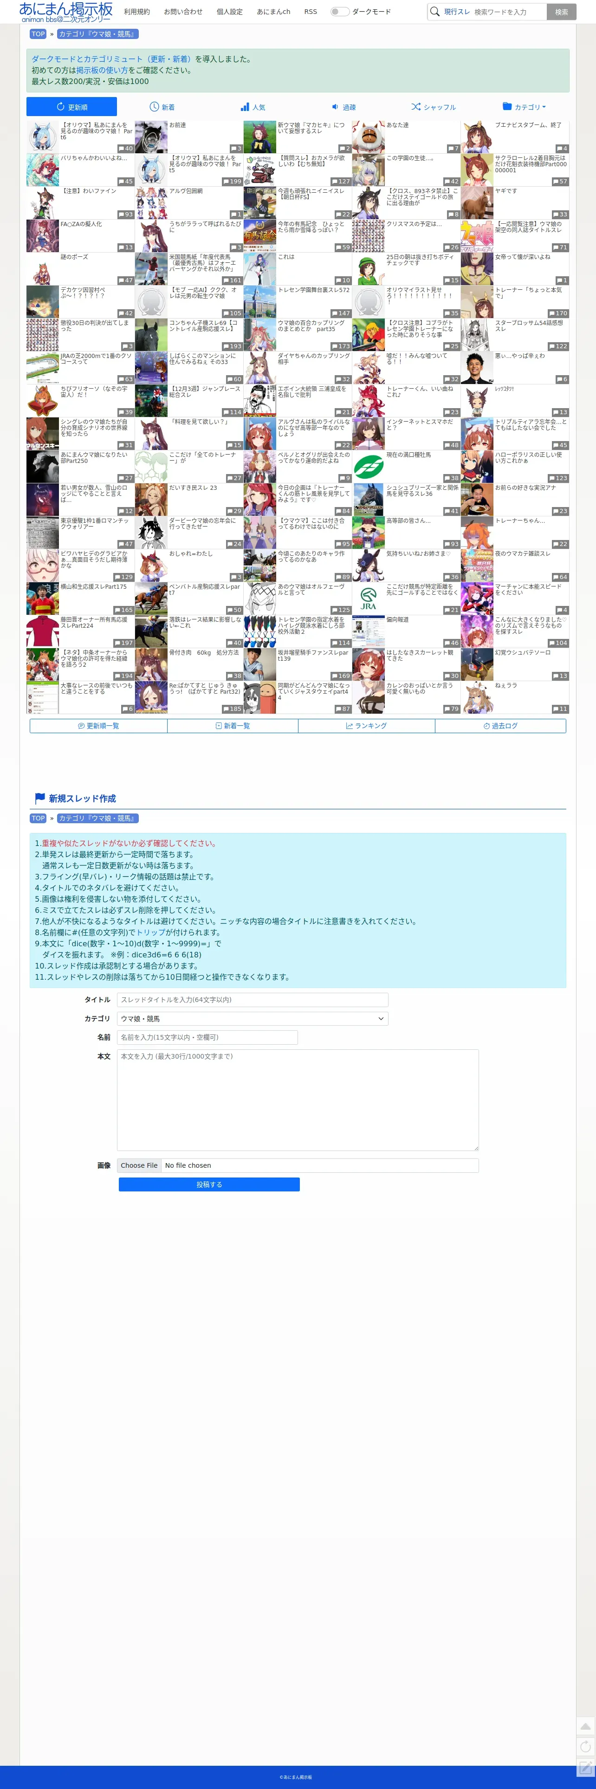Focus the 名前 input field

pyautogui.click(x=207, y=1037)
